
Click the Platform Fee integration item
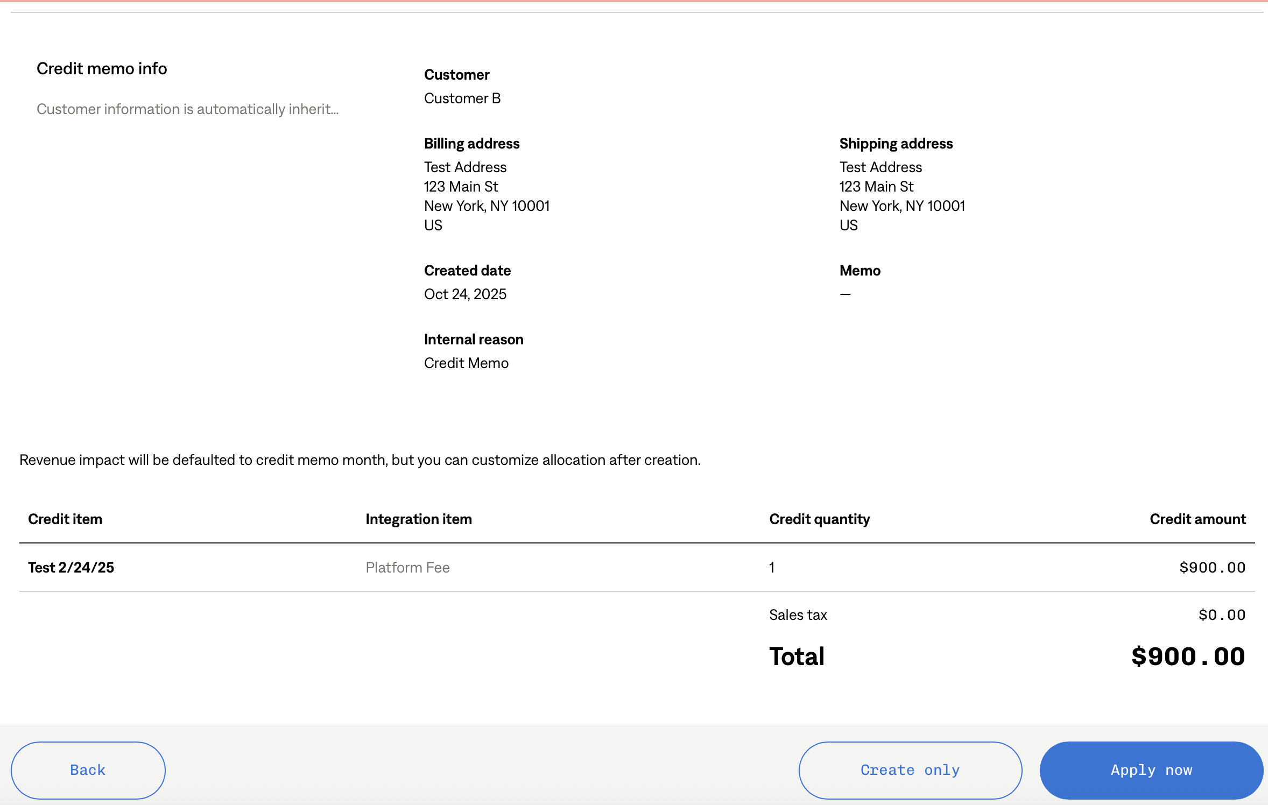pos(407,568)
